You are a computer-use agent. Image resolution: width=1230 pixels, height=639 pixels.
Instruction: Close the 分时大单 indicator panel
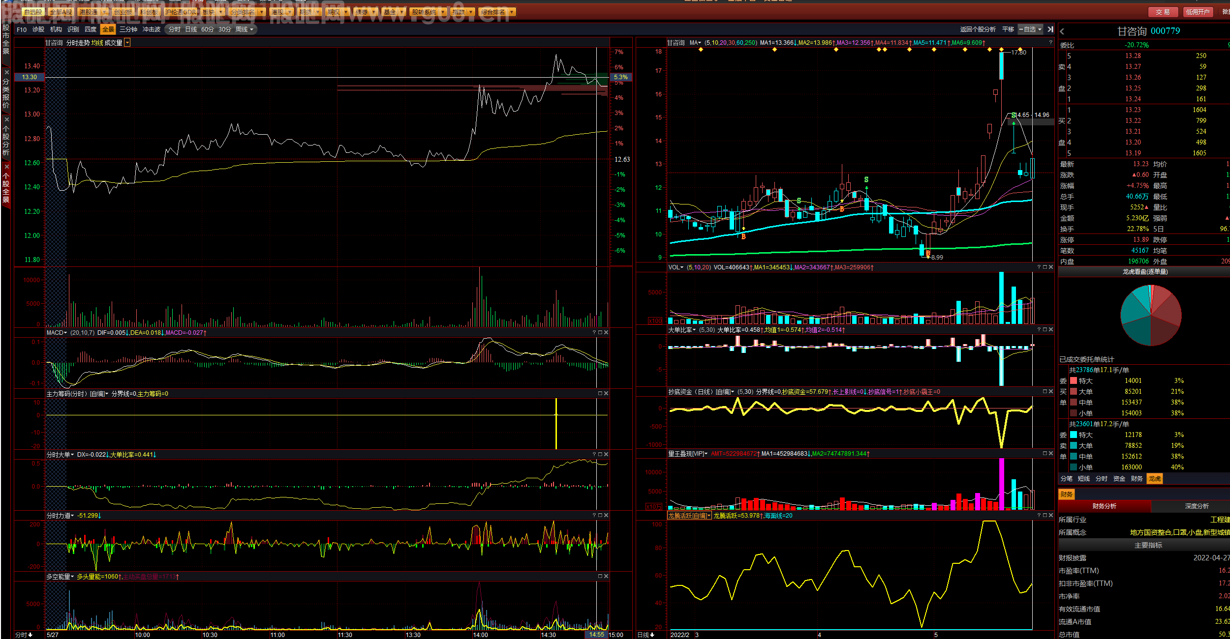coord(606,455)
